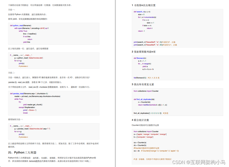Image resolution: width=229 pixels, height=167 pixels.
Task: Select the '方法二：' label
Action: [12, 73]
